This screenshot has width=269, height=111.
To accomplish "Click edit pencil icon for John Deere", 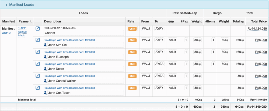I will click(38, 64).
